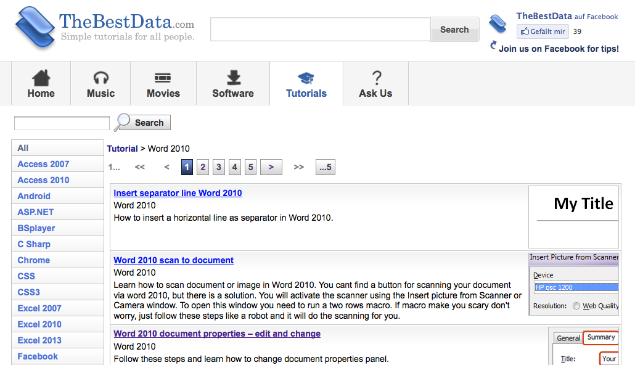Click the like count 39
Screen dimensions: 635x365
tap(577, 31)
